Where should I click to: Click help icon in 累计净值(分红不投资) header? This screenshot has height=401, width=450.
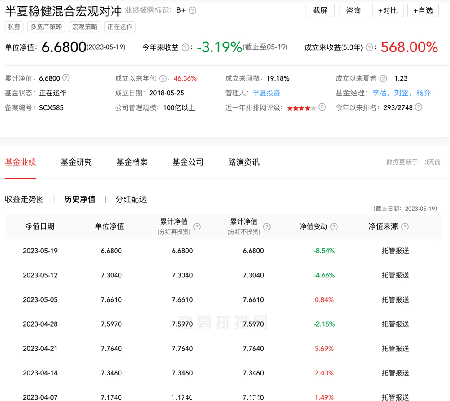(267, 227)
